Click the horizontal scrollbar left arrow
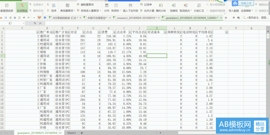Screen dimensions: 270x135 tap(160, 133)
